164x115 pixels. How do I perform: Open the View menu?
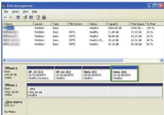[x=26, y=12]
